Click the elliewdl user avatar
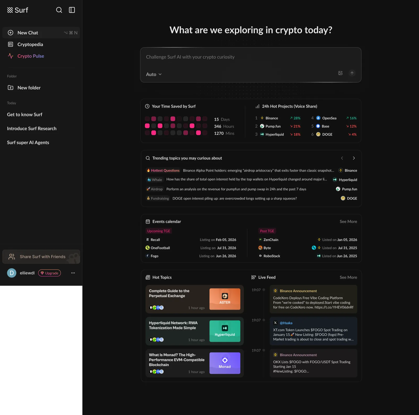 12,273
